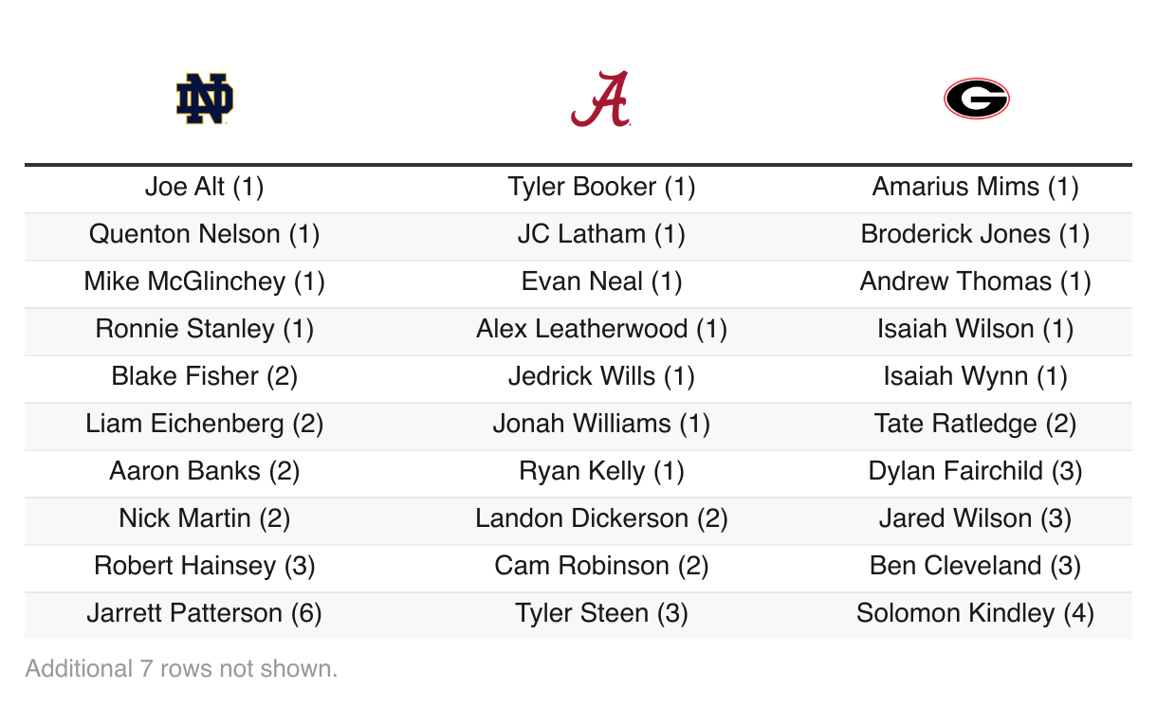Click Broderick Jones (1) entry
Screen dimensions: 1157x707
[975, 234]
